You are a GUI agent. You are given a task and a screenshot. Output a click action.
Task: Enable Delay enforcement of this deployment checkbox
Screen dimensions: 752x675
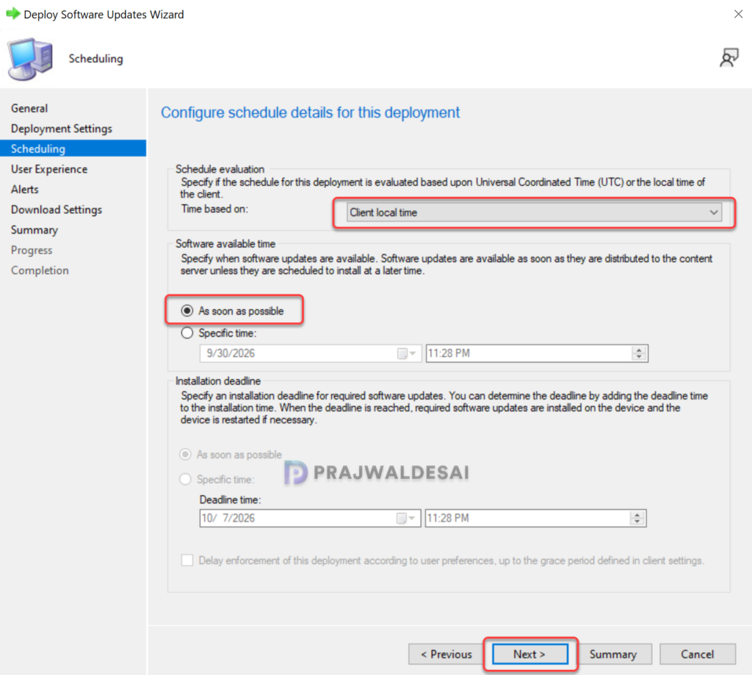[187, 560]
